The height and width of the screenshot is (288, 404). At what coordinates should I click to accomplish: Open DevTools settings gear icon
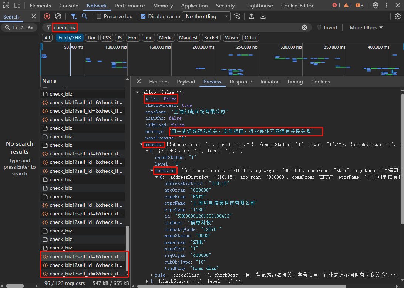376,5
